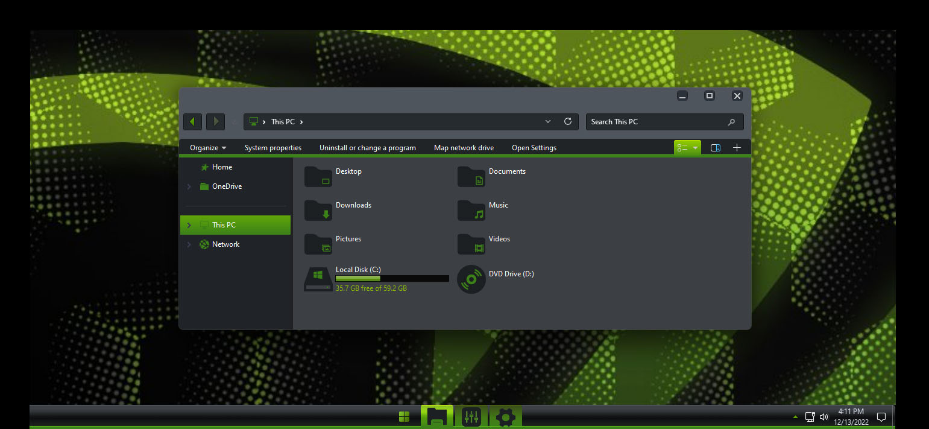Open Settings via the toolbar link
929x429 pixels.
(534, 147)
